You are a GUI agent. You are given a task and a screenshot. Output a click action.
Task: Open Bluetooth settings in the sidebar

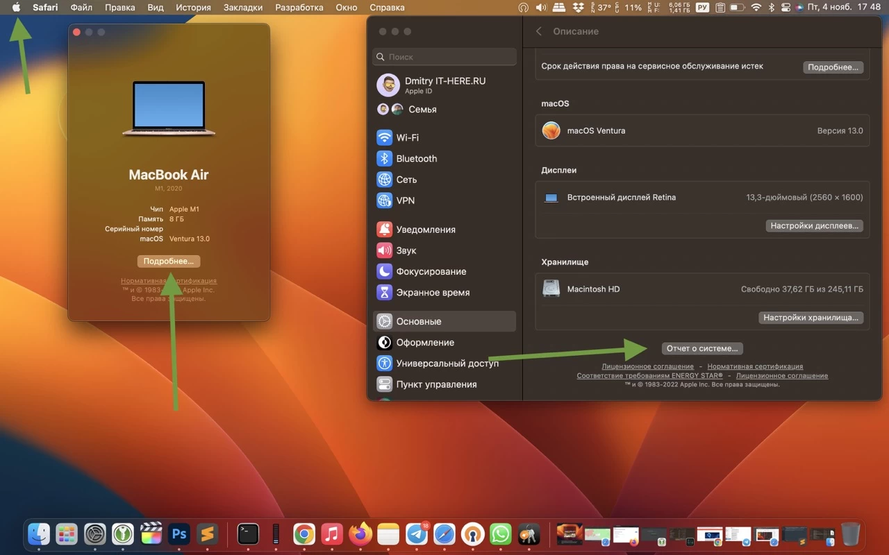click(414, 158)
